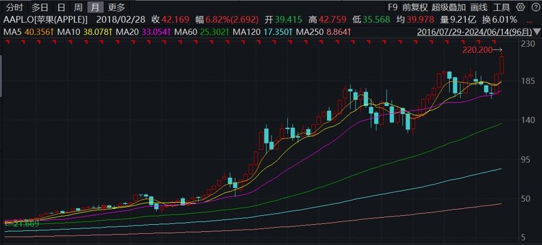The image size is (542, 245).
Task: Select the 多日 multi-day tab
Action: [40, 8]
